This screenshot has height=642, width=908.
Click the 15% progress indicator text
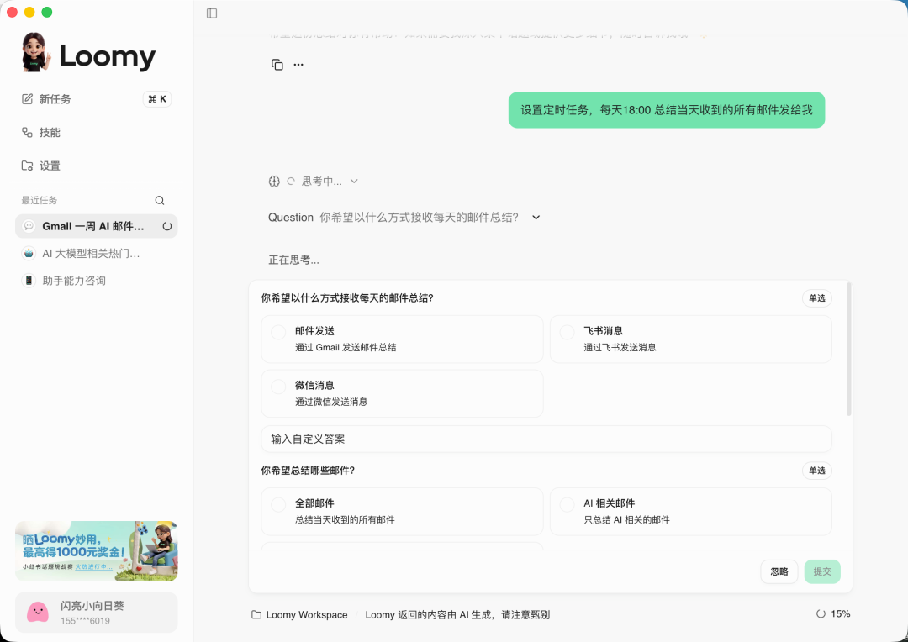pyautogui.click(x=840, y=614)
